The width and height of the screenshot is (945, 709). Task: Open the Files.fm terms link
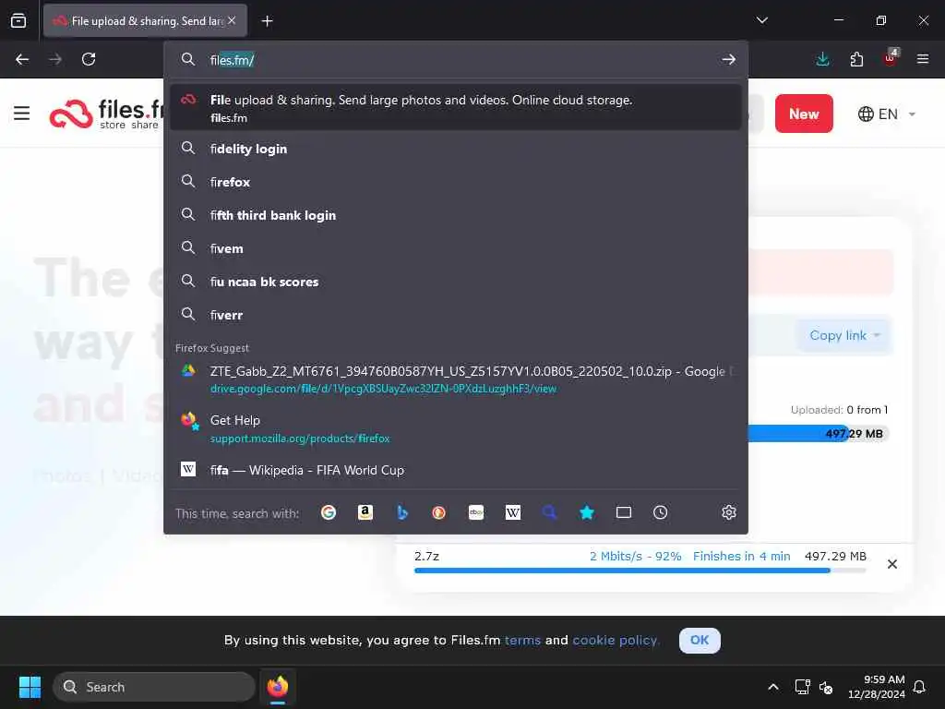(522, 641)
